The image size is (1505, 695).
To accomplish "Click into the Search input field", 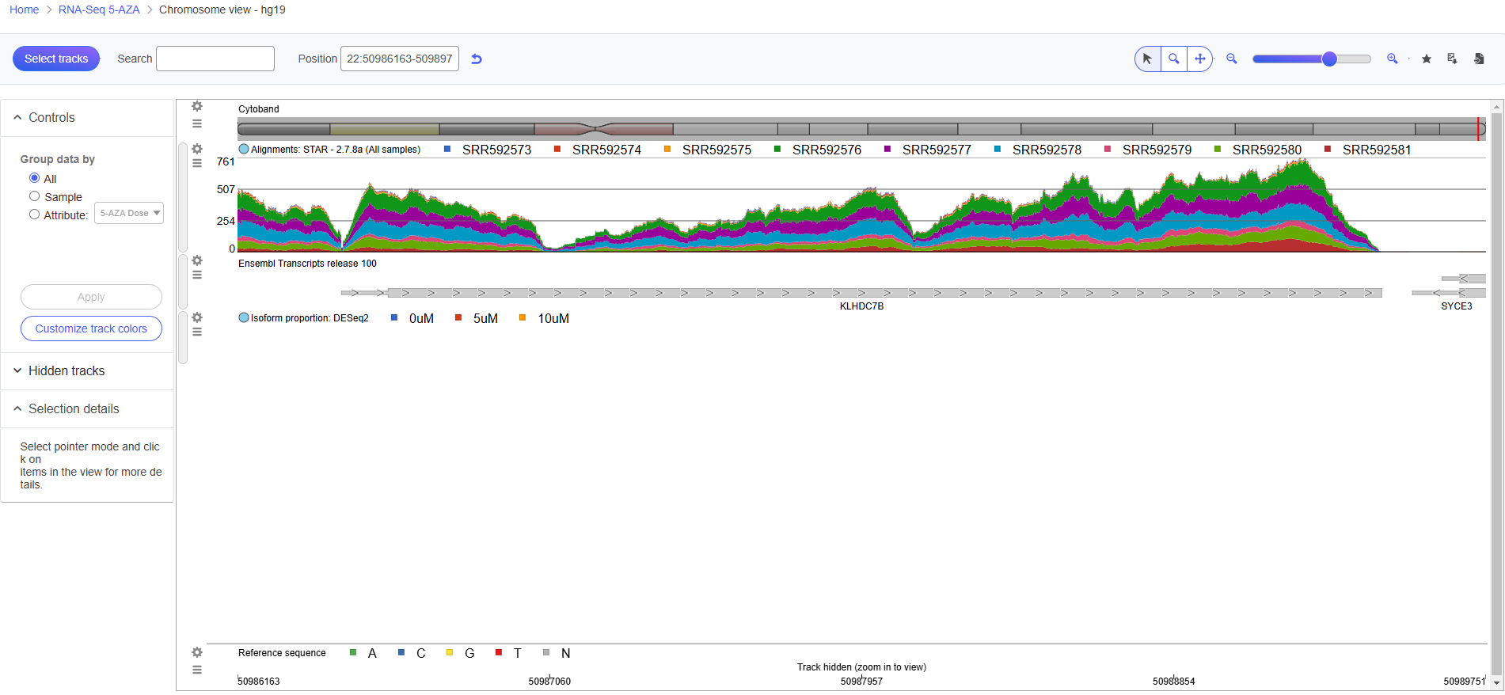I will (215, 59).
